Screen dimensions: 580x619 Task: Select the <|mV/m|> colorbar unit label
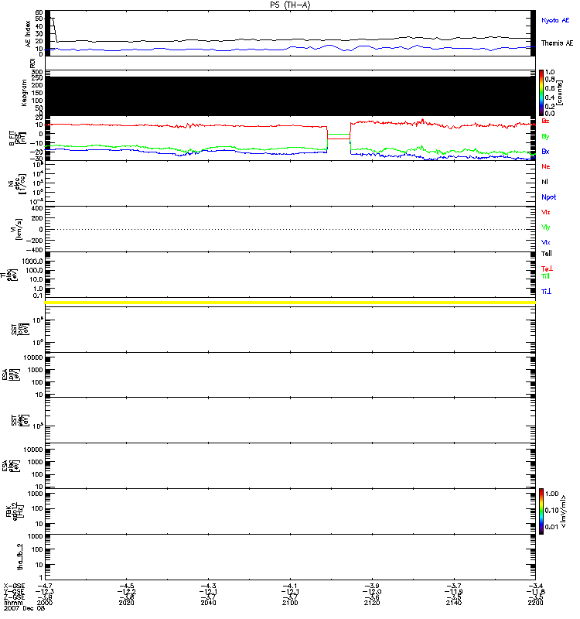[564, 511]
